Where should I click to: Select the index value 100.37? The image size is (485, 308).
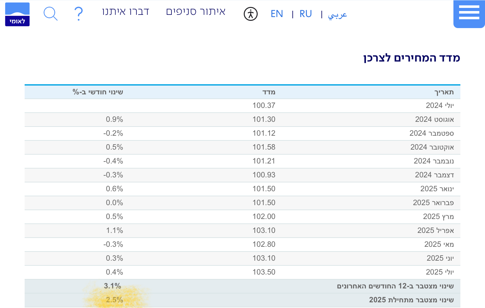[x=264, y=105]
